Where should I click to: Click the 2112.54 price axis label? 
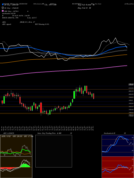tap(131, 88)
